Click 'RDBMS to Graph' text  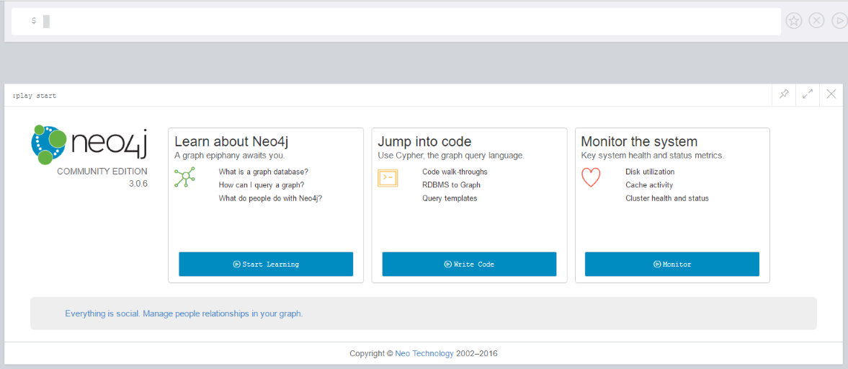(452, 185)
